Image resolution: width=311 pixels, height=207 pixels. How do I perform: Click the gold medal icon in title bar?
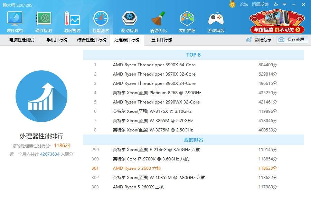coord(232,4)
